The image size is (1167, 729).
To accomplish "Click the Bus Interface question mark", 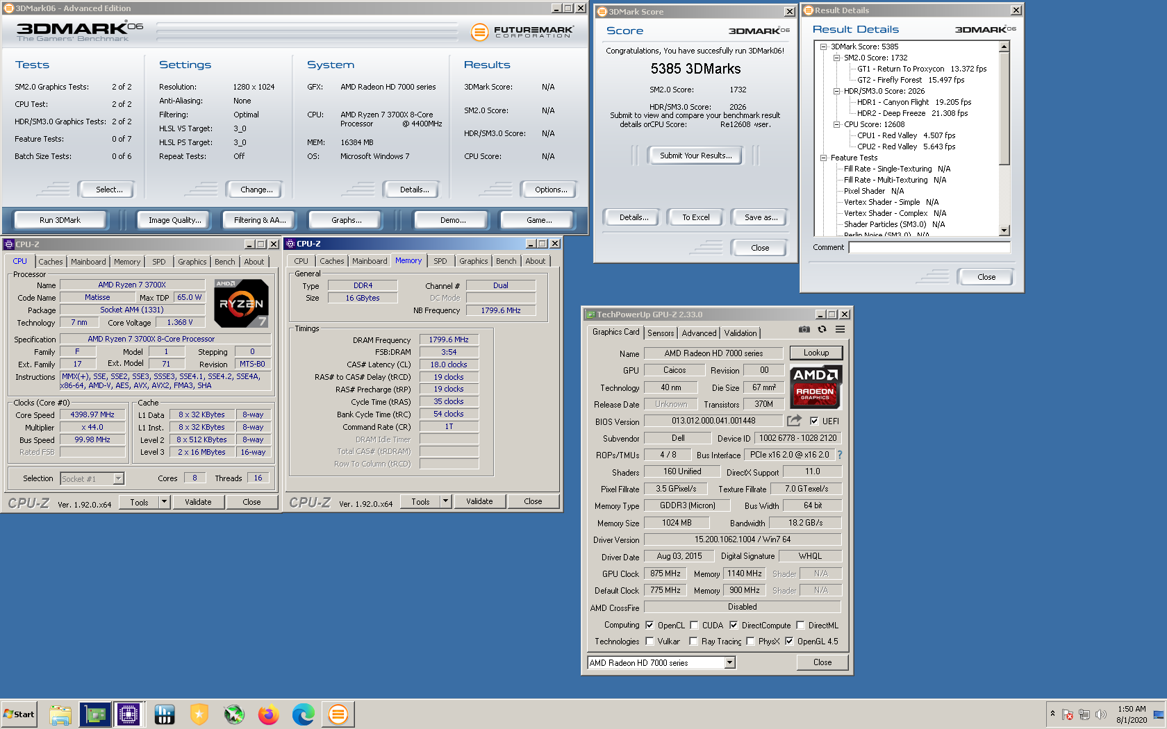I will click(x=840, y=455).
